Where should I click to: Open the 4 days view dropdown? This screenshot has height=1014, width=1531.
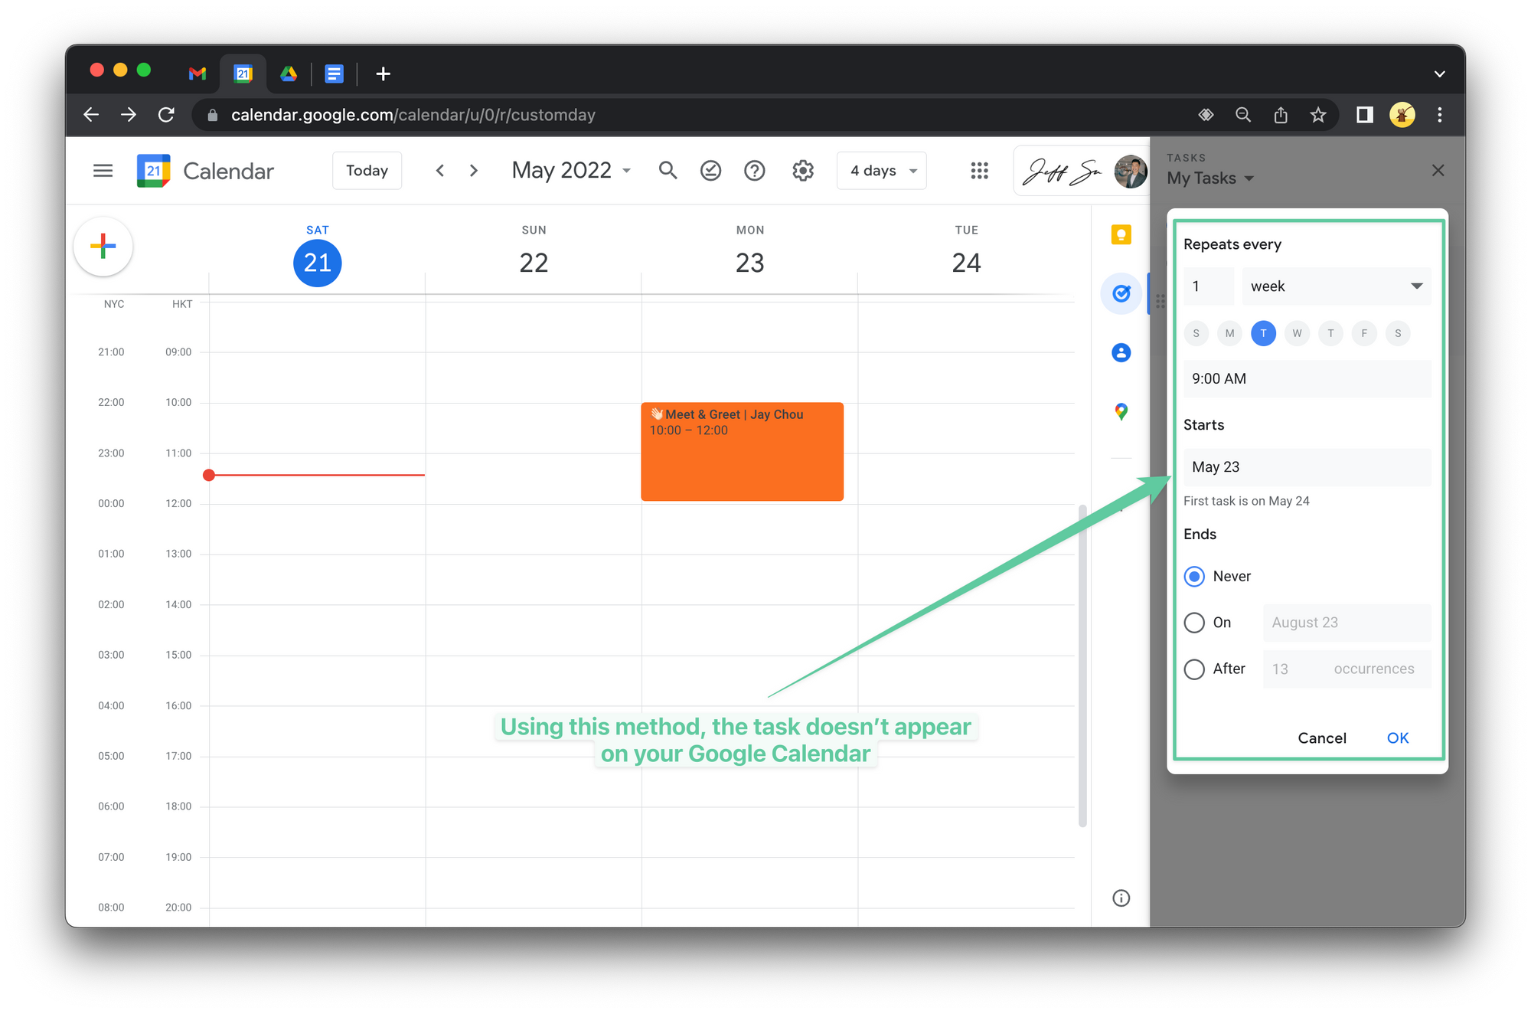click(x=882, y=171)
